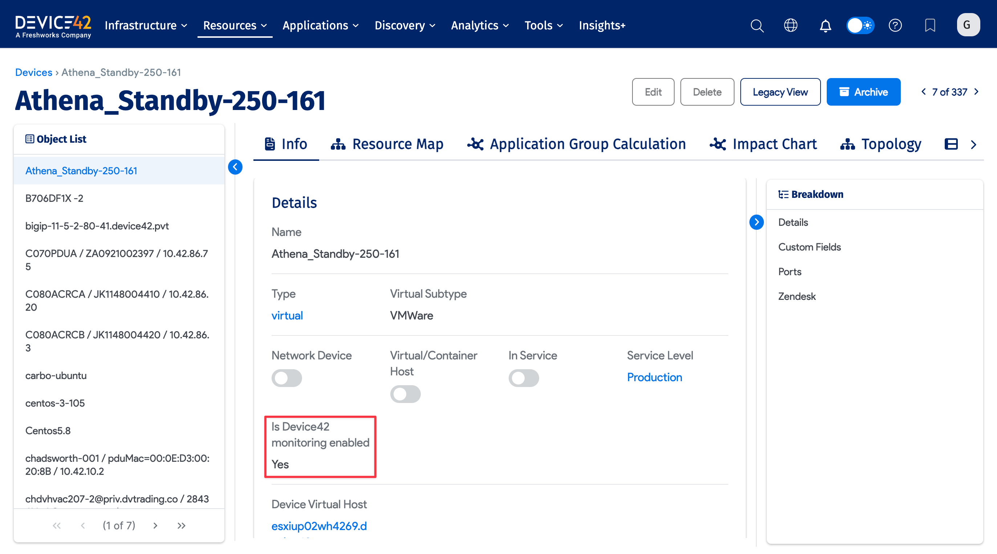The image size is (997, 554).
Task: Click the help question mark icon
Action: coord(895,25)
